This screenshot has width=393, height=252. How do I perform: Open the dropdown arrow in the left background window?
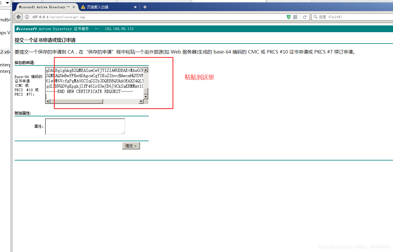click(8, 3)
